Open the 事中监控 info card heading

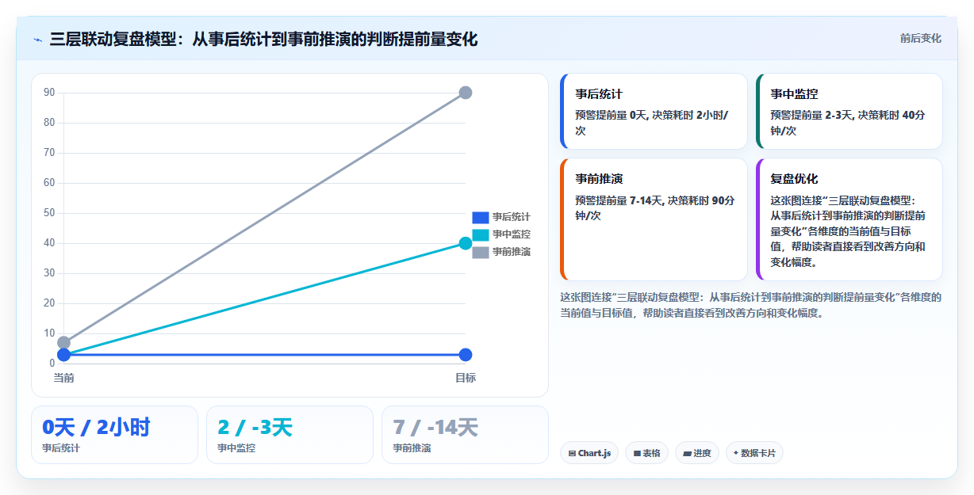[794, 94]
